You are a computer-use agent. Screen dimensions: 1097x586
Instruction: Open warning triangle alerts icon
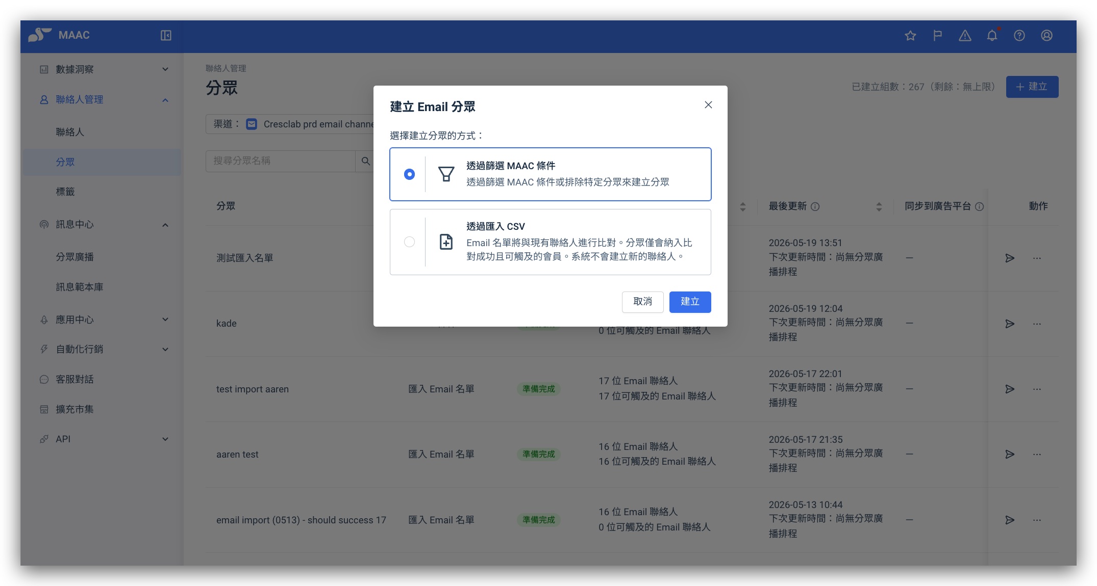(965, 36)
